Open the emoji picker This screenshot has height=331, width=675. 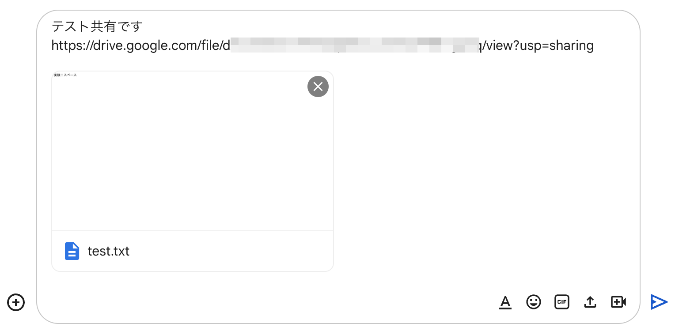534,302
